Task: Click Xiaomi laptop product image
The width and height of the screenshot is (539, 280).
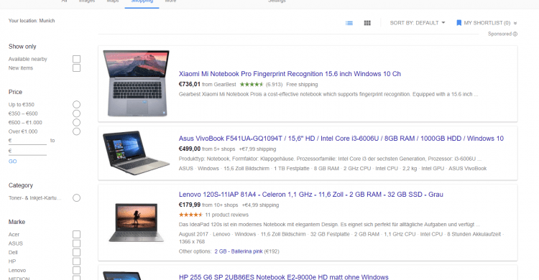Action: tap(136, 83)
